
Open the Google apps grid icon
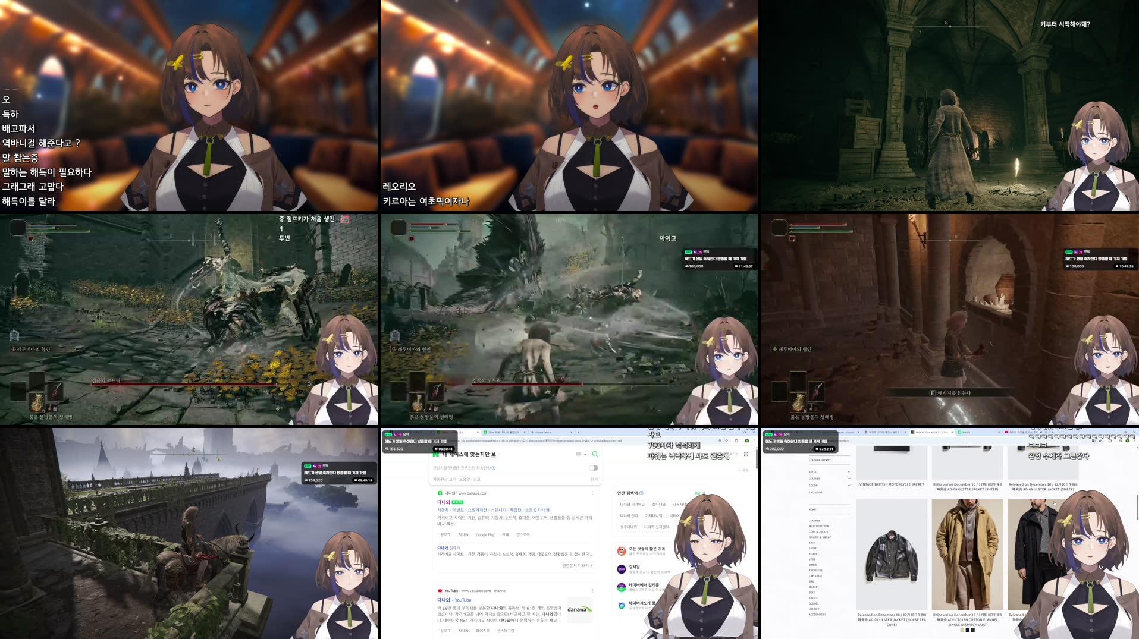pos(745,454)
